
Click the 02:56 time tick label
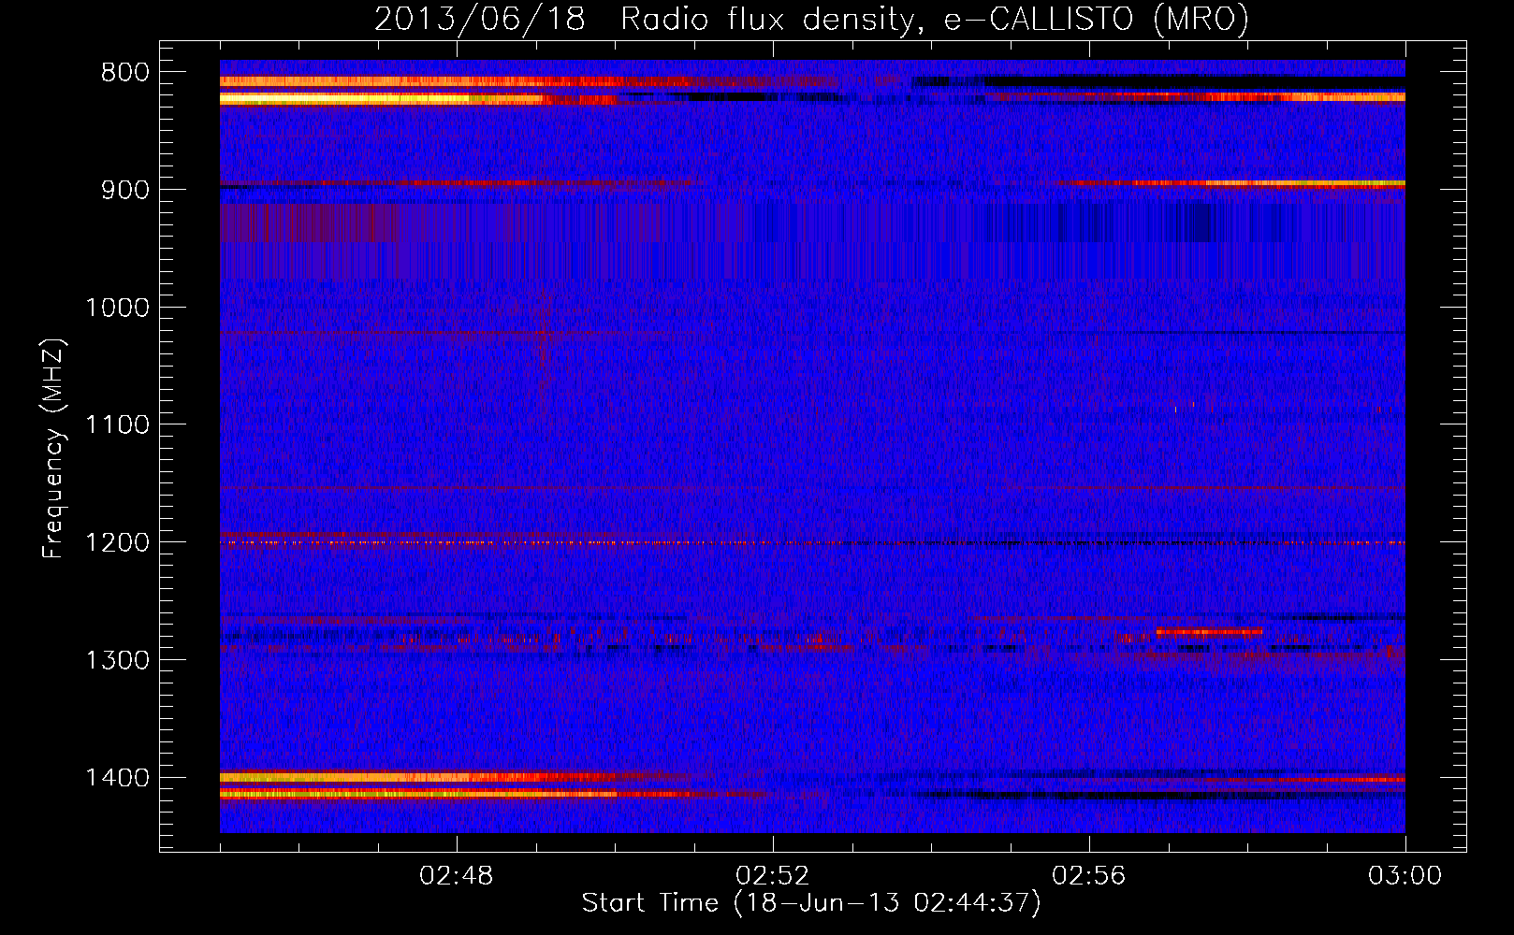click(x=1089, y=876)
